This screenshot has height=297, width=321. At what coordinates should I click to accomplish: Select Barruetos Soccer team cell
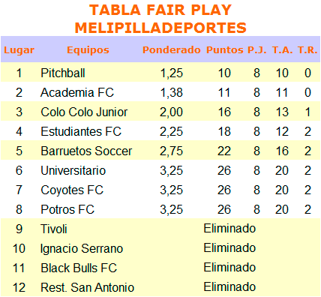click(86, 151)
